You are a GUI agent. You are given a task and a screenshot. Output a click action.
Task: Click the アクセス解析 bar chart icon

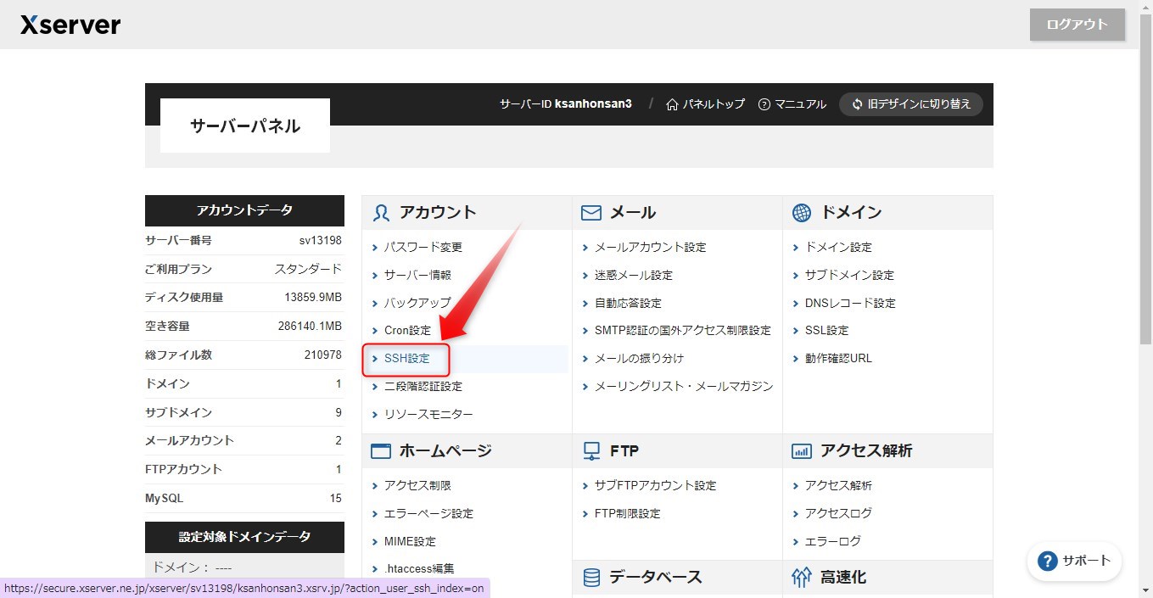pos(801,450)
